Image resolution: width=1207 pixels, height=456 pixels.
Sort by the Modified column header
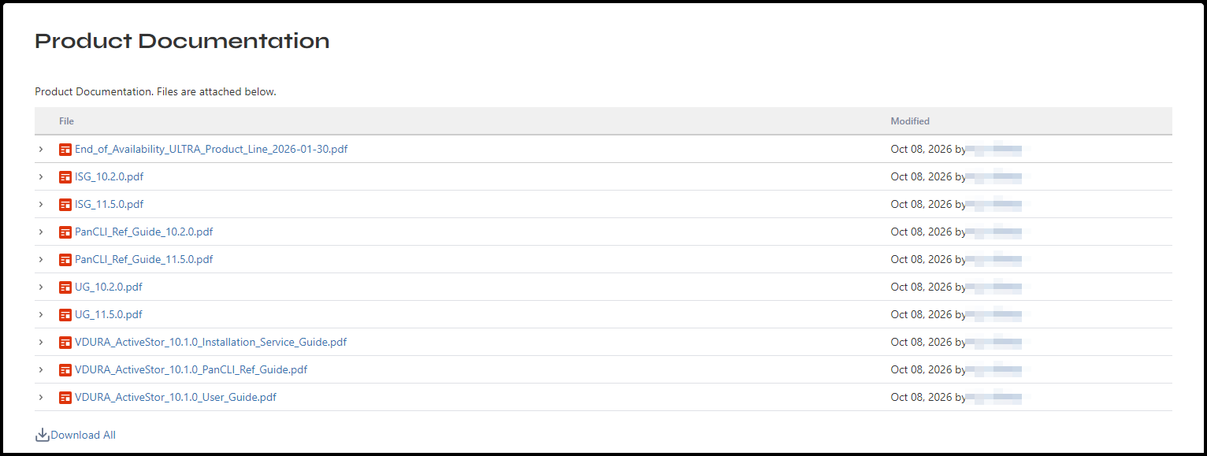(910, 121)
